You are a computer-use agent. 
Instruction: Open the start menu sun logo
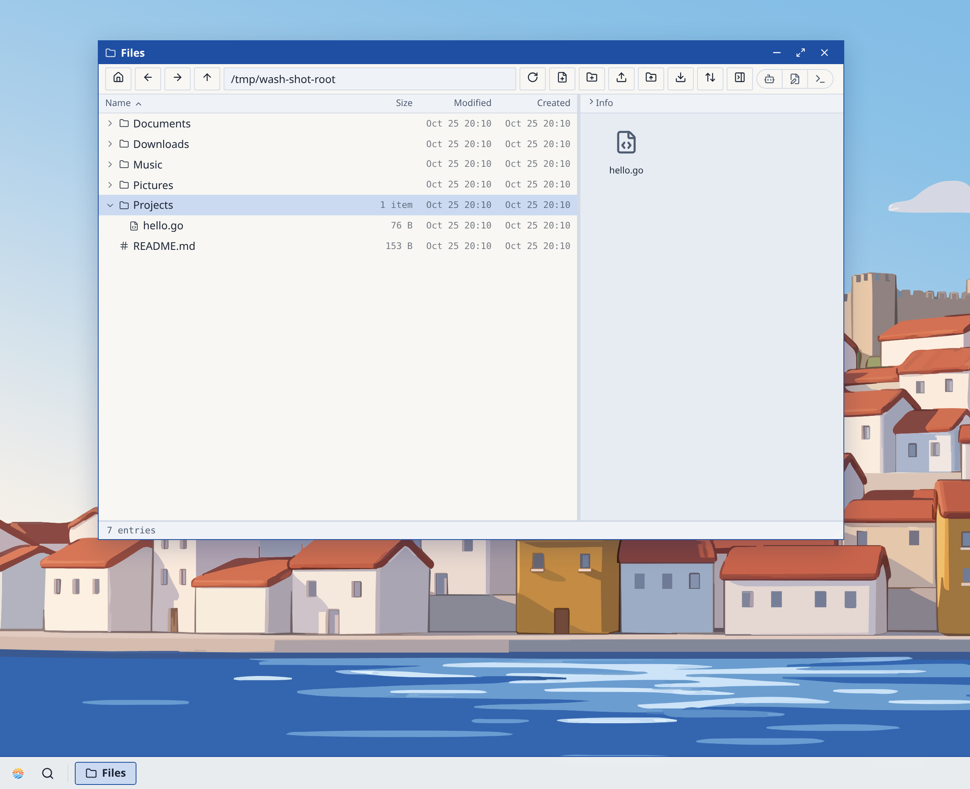pos(18,773)
